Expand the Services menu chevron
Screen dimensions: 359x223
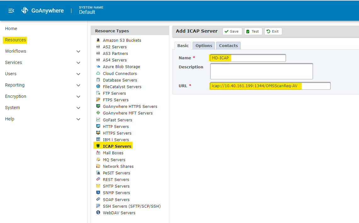pos(78,63)
